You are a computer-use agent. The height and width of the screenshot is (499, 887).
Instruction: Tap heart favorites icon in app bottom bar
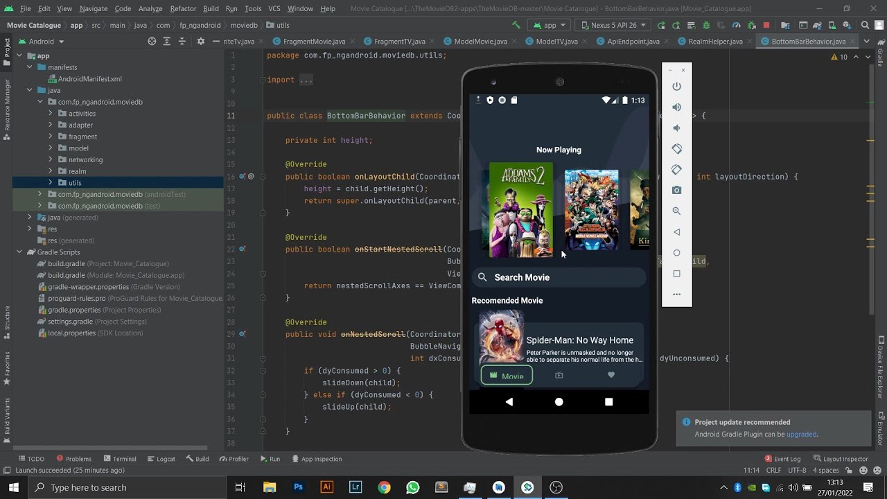(x=611, y=375)
